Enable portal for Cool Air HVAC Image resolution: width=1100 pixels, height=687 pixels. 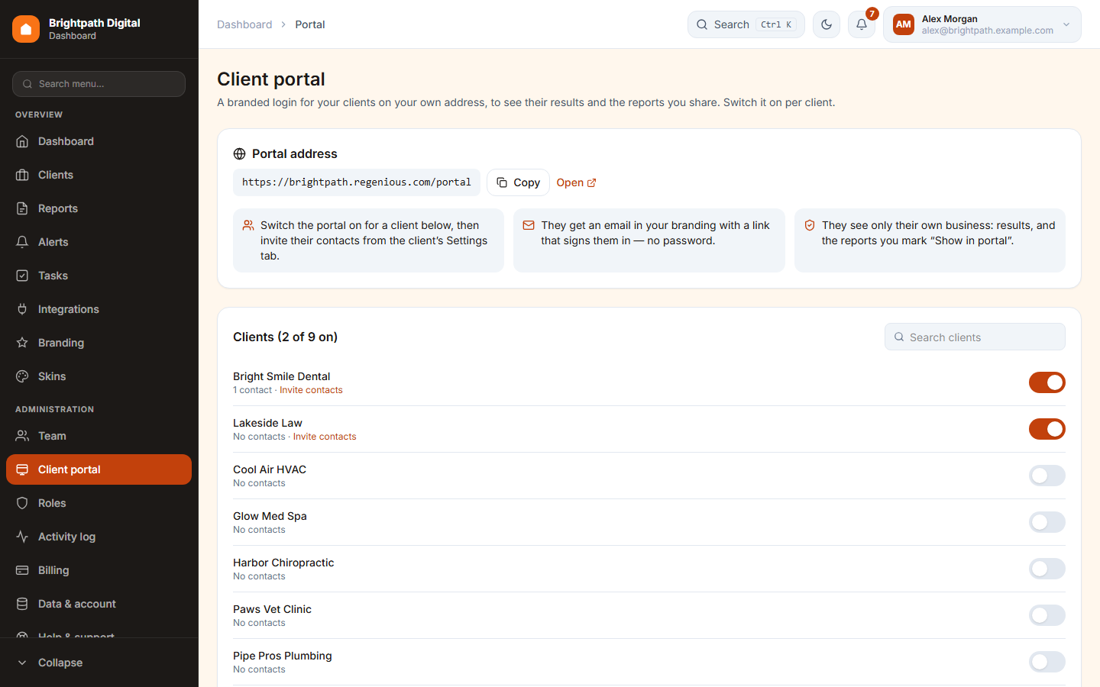(x=1047, y=476)
